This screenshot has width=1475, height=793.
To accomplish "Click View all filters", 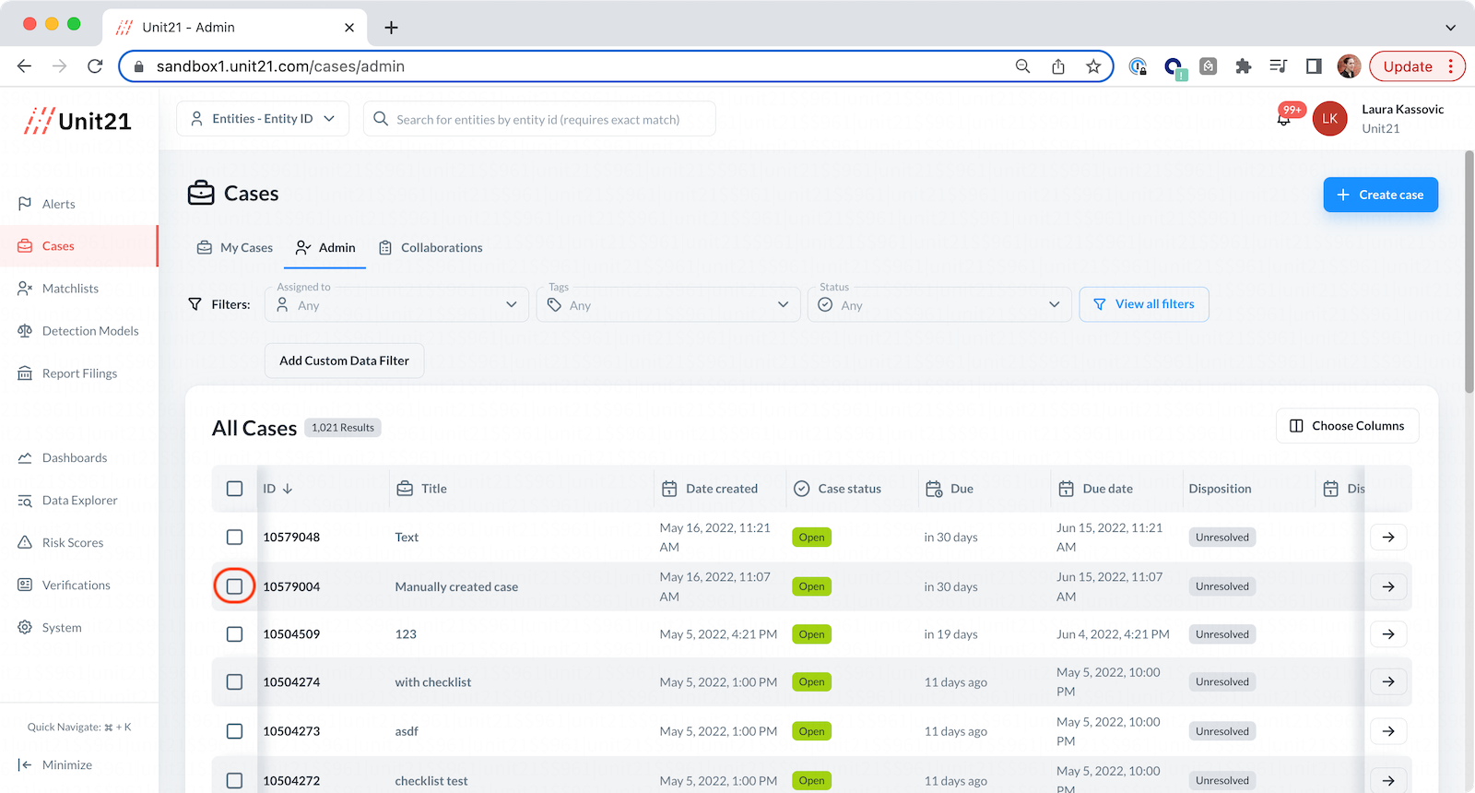I will pos(1144,304).
